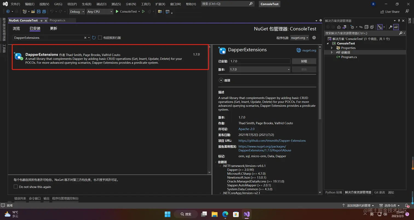Click the open file folder icon

point(33,11)
